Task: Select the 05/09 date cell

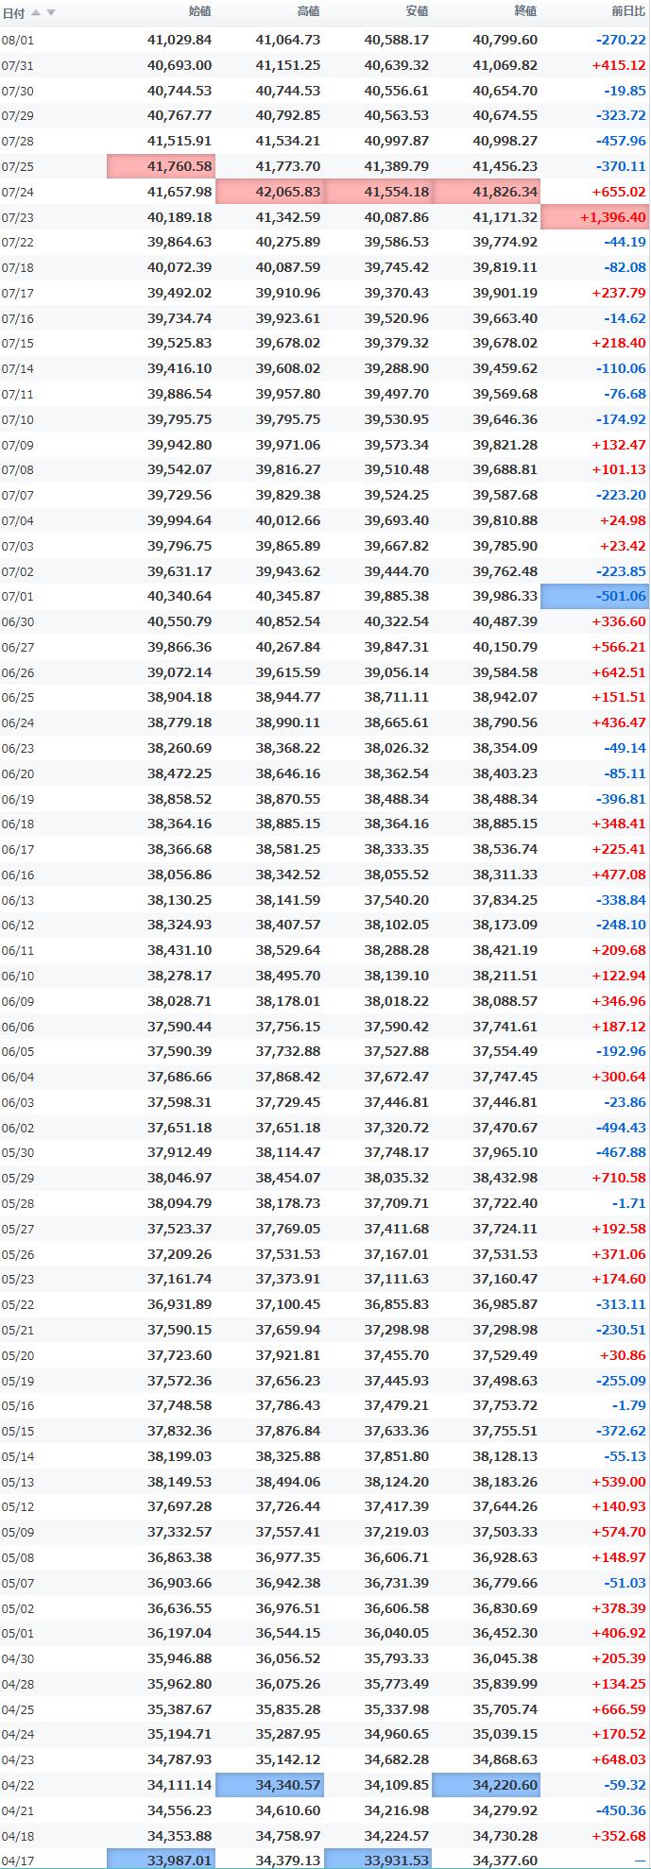Action: pyautogui.click(x=17, y=1533)
